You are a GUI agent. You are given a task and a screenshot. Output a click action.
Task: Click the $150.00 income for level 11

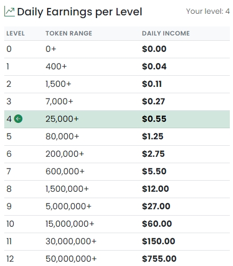click(158, 241)
